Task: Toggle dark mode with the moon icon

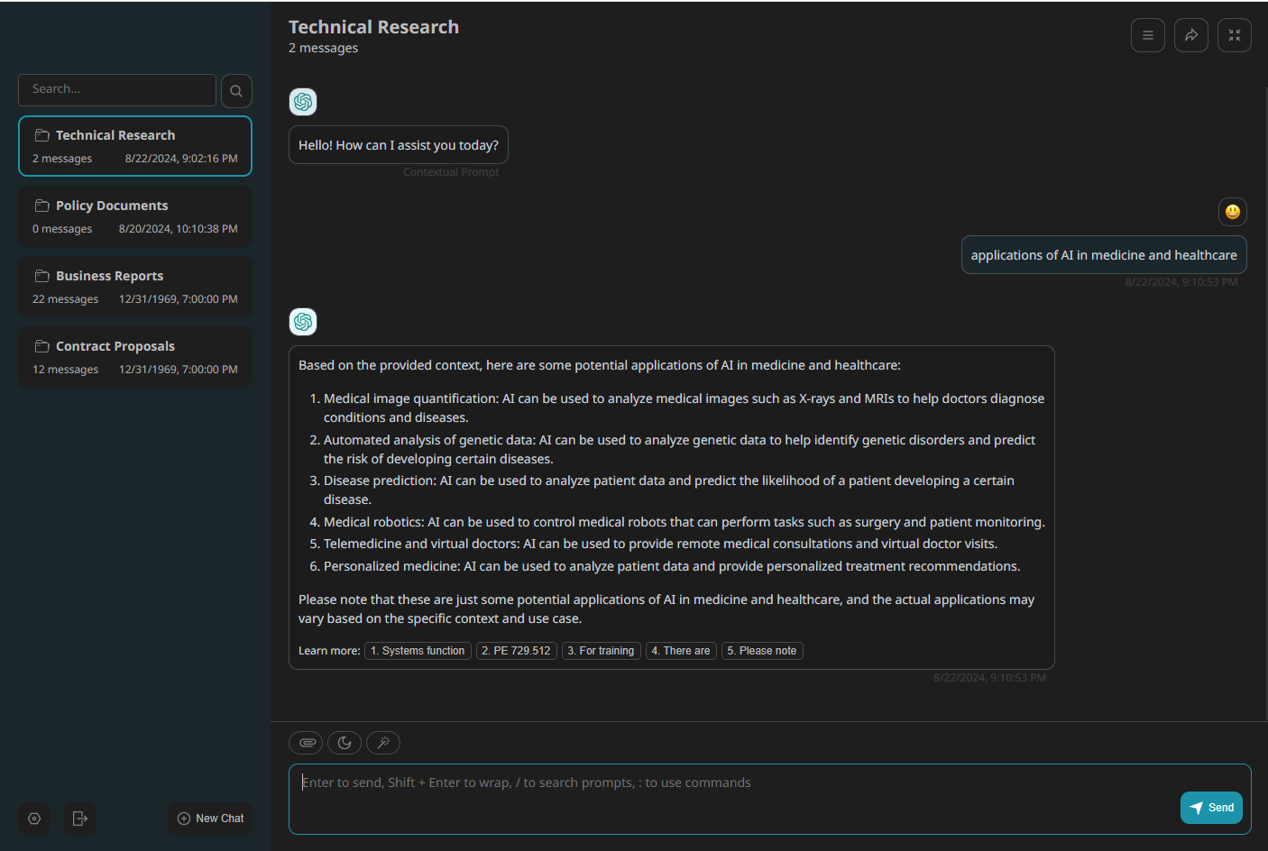Action: (345, 743)
